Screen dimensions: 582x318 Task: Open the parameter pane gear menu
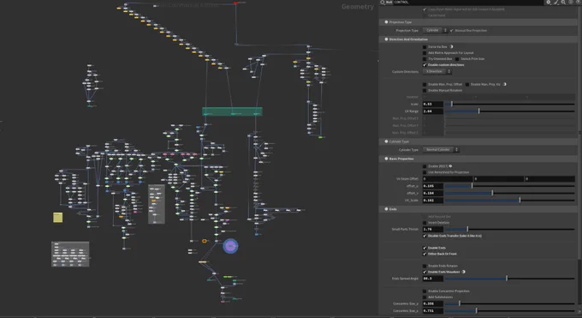549,3
